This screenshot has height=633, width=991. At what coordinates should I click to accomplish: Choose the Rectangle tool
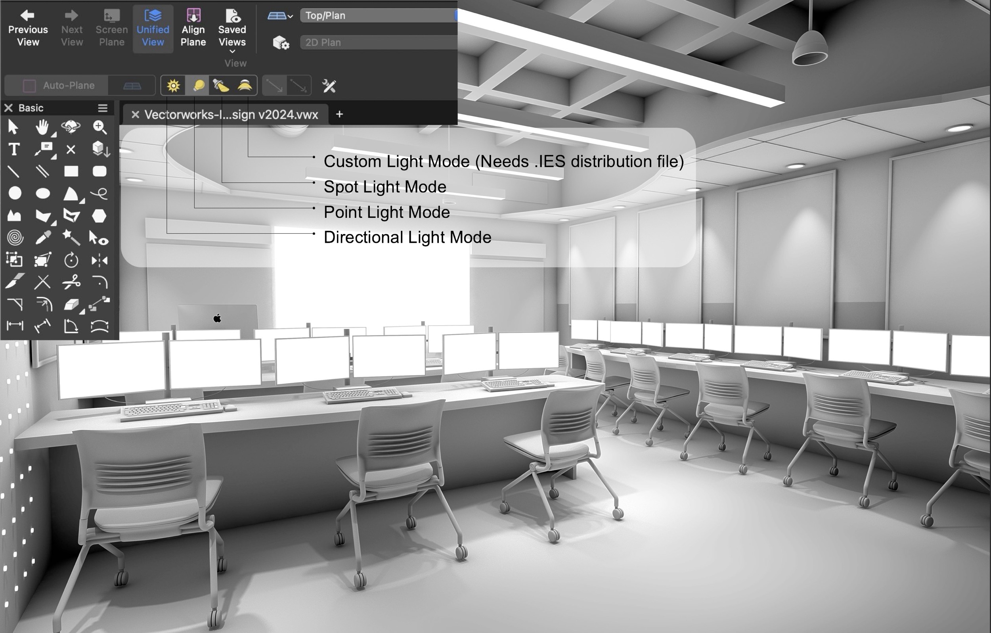71,171
